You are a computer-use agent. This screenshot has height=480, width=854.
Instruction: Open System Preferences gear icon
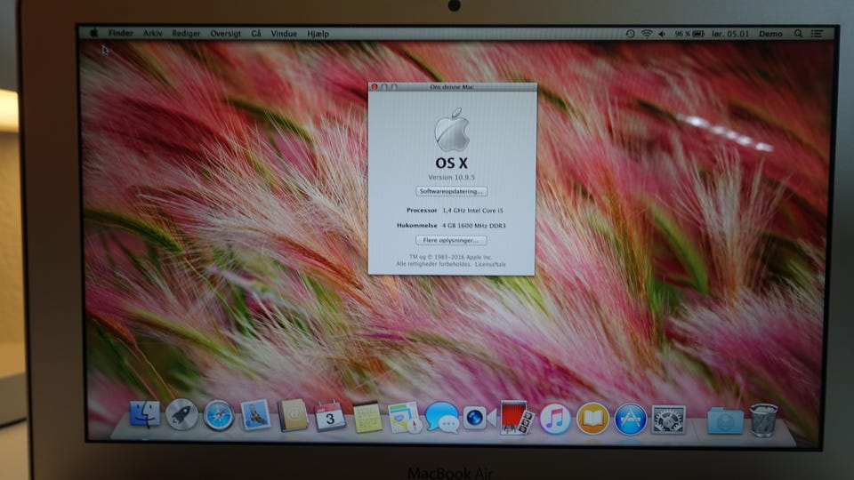668,420
